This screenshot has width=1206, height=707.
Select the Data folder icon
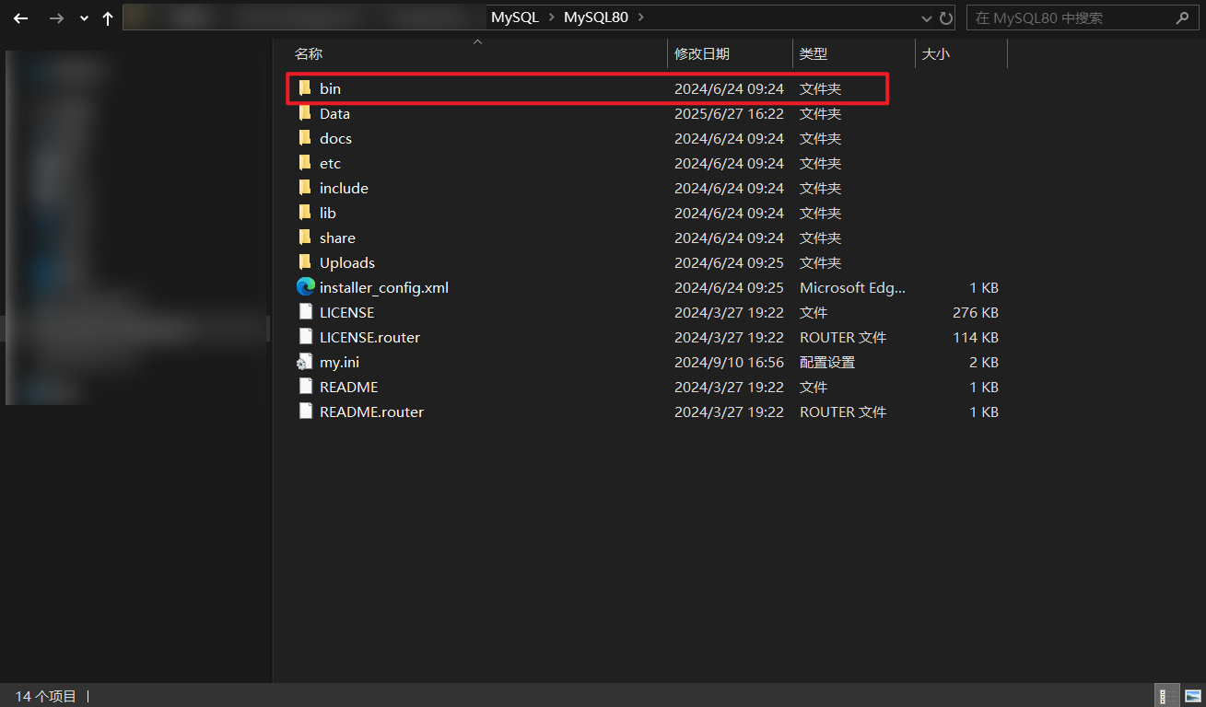click(x=305, y=113)
